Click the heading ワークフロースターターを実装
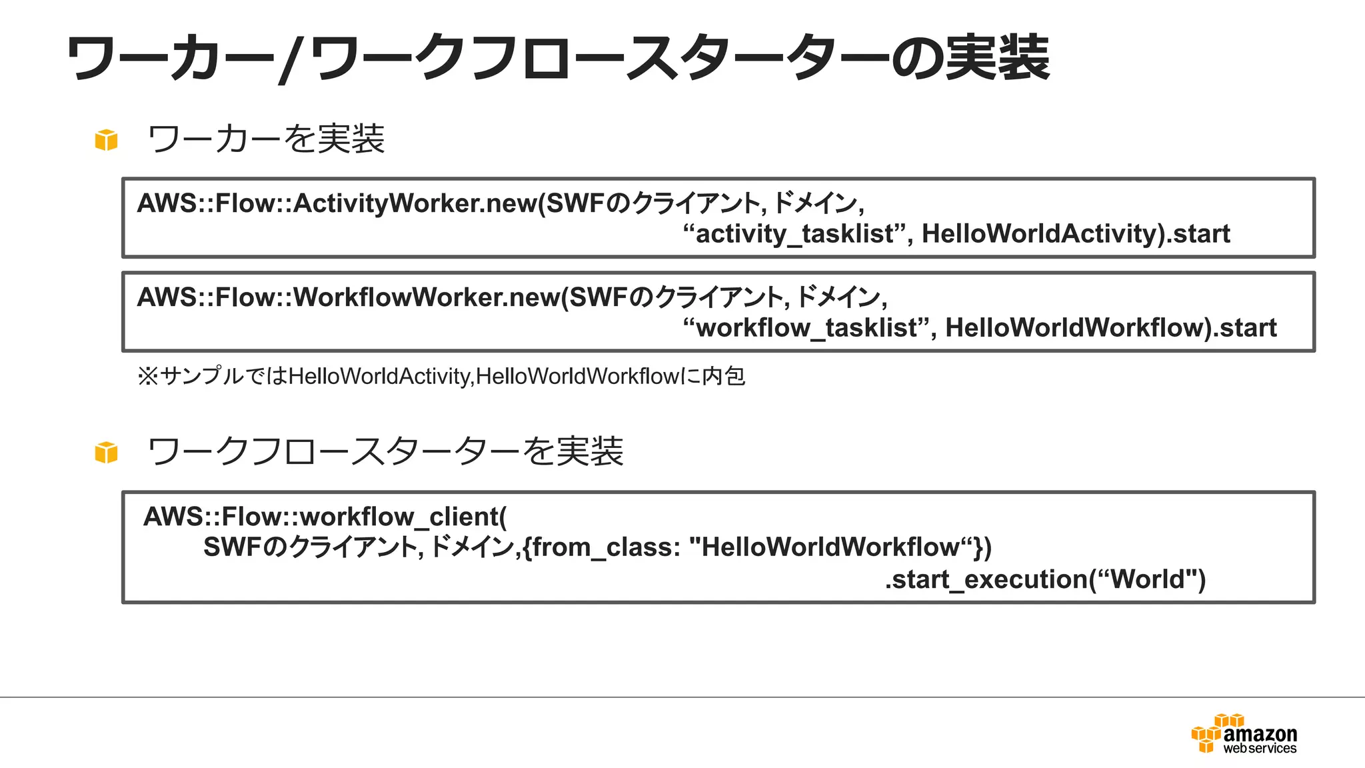Image resolution: width=1365 pixels, height=768 pixels. [x=385, y=451]
